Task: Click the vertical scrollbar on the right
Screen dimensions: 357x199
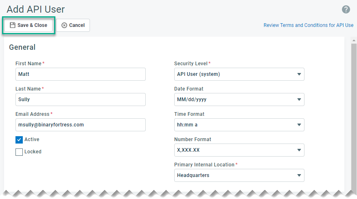Action: [x=353, y=114]
